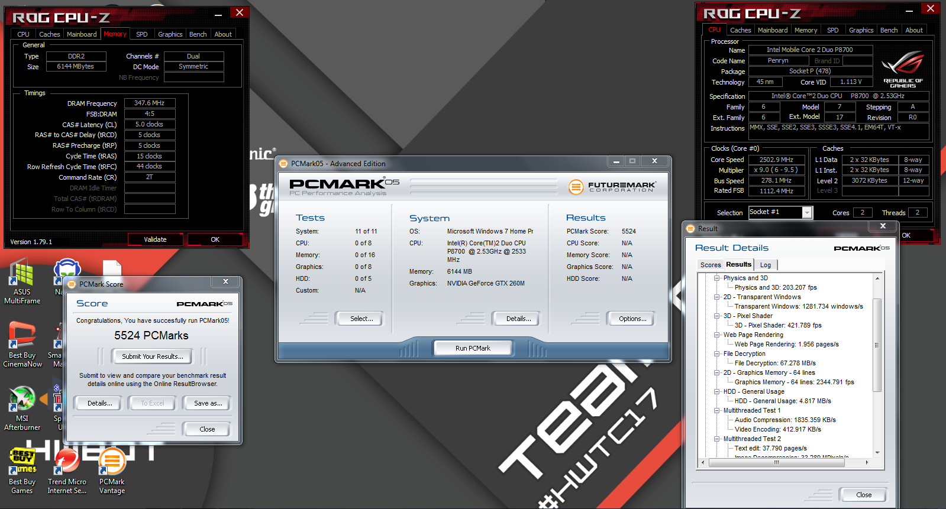The image size is (946, 509).
Task: Minimize the right ROG CPU-Z window
Action: click(x=909, y=9)
